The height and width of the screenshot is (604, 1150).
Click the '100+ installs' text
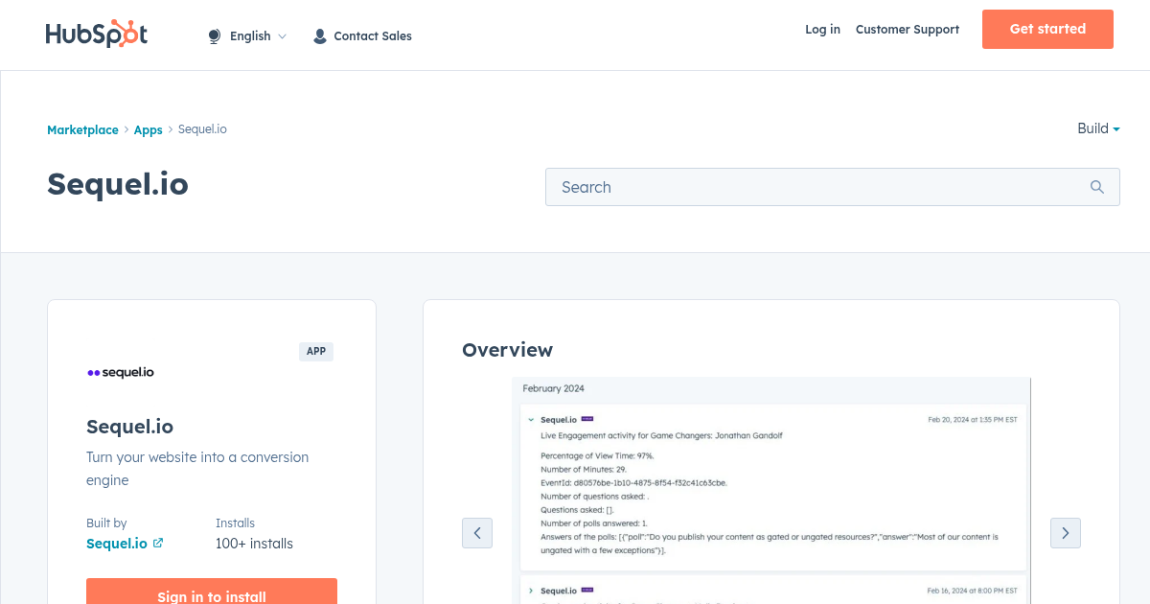[x=254, y=544]
